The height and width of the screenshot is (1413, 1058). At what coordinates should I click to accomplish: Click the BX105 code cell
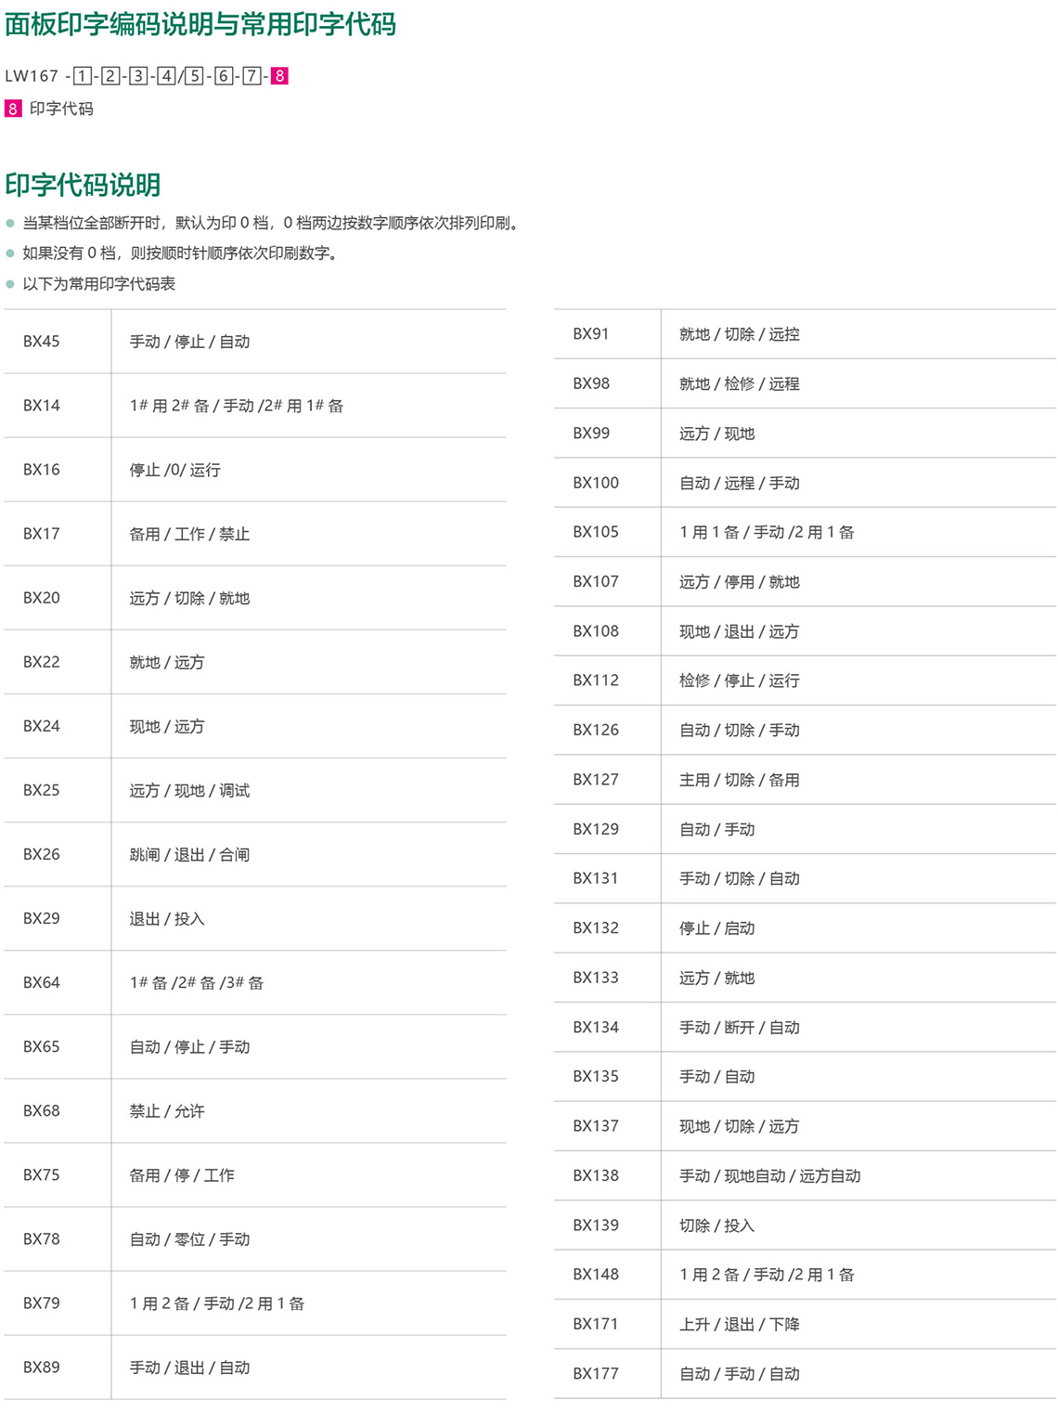(x=596, y=532)
